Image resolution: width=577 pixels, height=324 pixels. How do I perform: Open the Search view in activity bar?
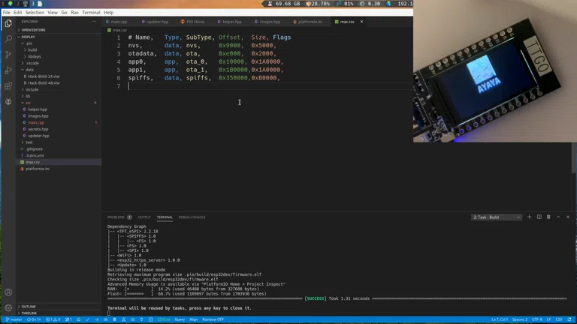tap(8, 39)
